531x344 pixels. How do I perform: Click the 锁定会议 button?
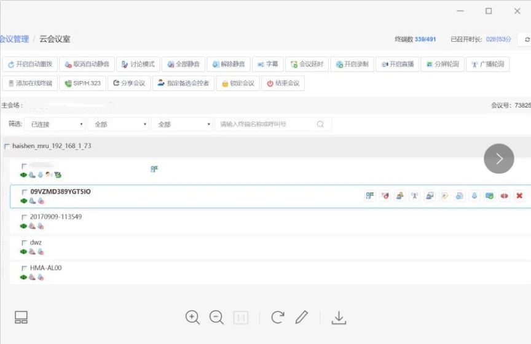pos(238,83)
